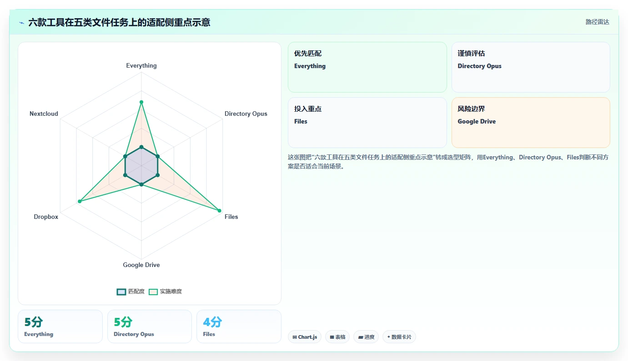This screenshot has width=628, height=361.
Task: Toggle the 实施难度 legend entry
Action: pos(166,292)
